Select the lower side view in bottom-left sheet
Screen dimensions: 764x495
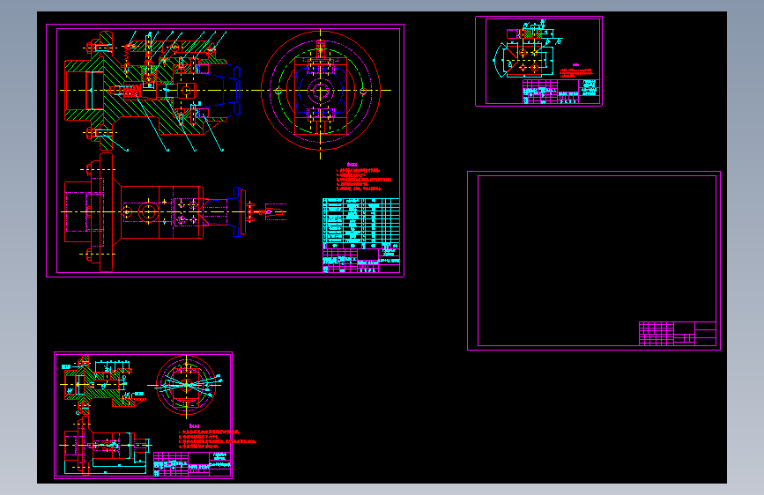click(x=108, y=446)
